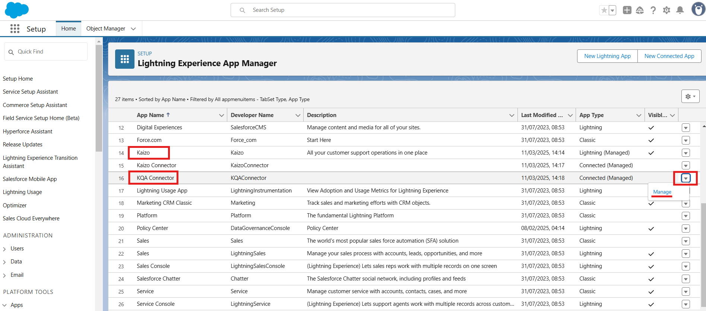
Task: Open the Developer Name column menu chevron
Action: pyautogui.click(x=298, y=115)
